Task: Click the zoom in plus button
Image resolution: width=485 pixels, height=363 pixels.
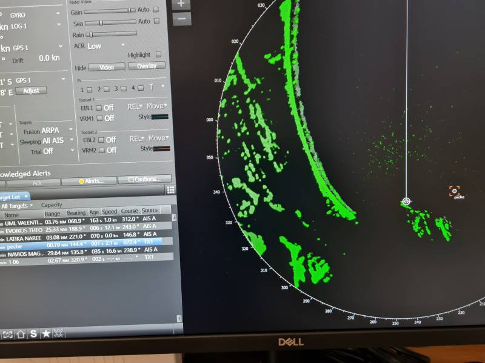Action: 181,4
